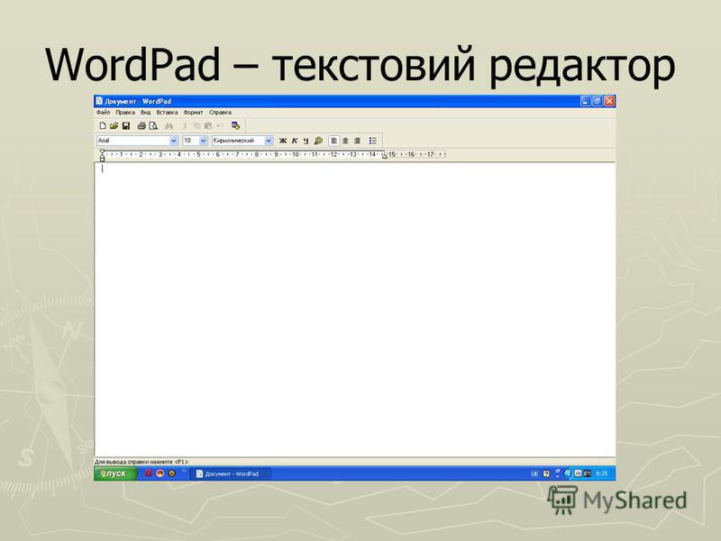
Task: Open the Вид menu
Action: (145, 112)
